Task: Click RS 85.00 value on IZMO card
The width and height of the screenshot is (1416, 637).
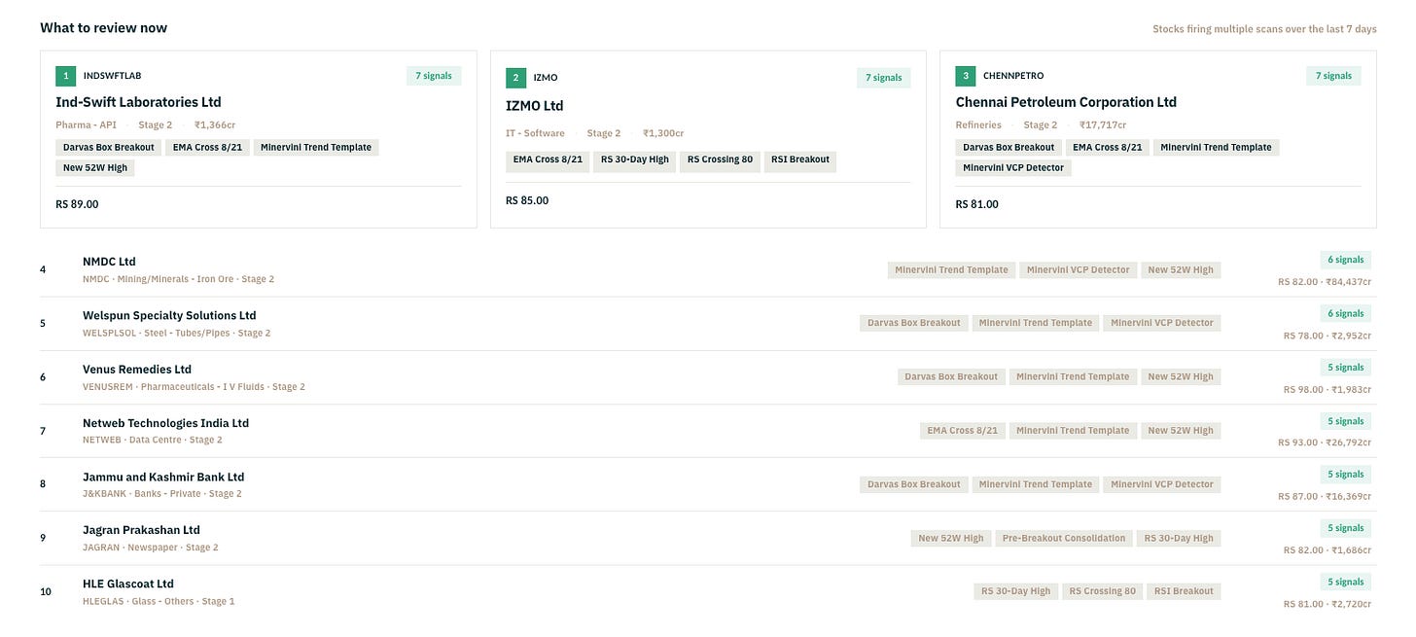Action: coord(527,200)
